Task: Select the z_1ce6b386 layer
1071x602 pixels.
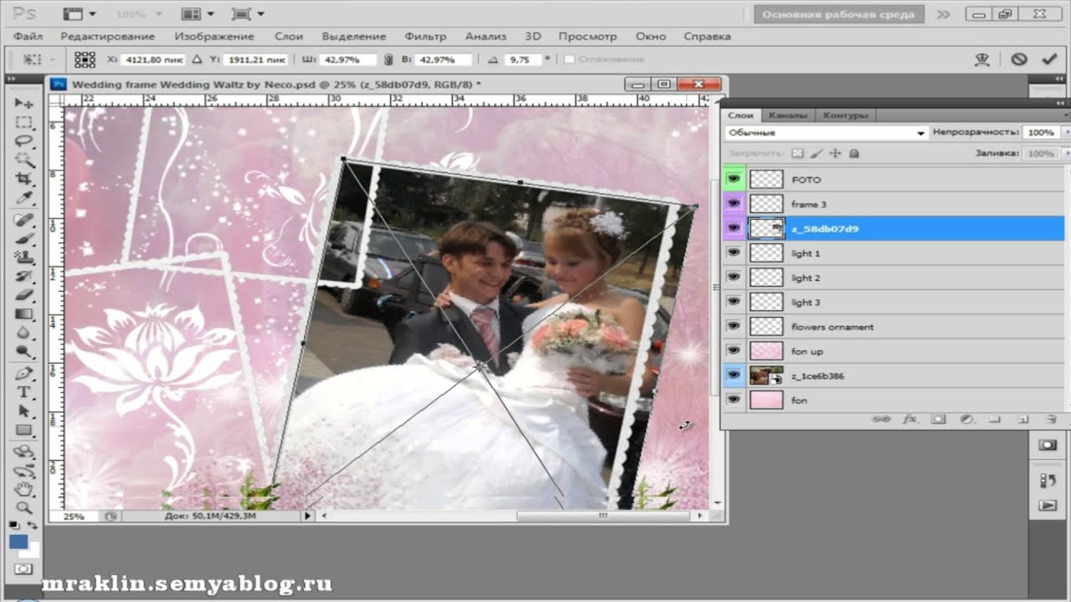Action: click(x=896, y=375)
